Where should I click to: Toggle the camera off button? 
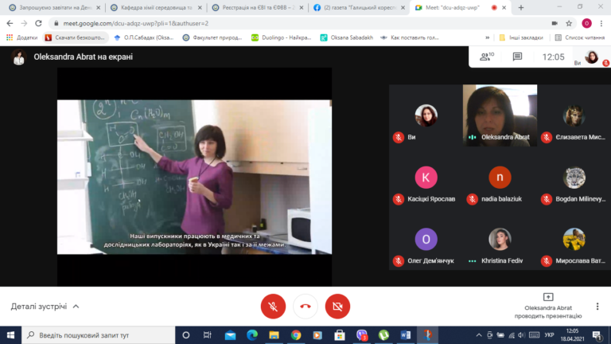(337, 306)
